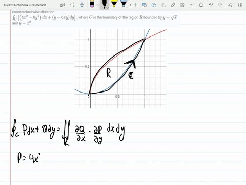Select the text/object selection tool

click(63, 5)
